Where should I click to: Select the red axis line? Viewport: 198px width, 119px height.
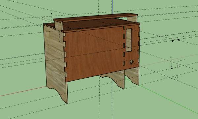point(23,91)
